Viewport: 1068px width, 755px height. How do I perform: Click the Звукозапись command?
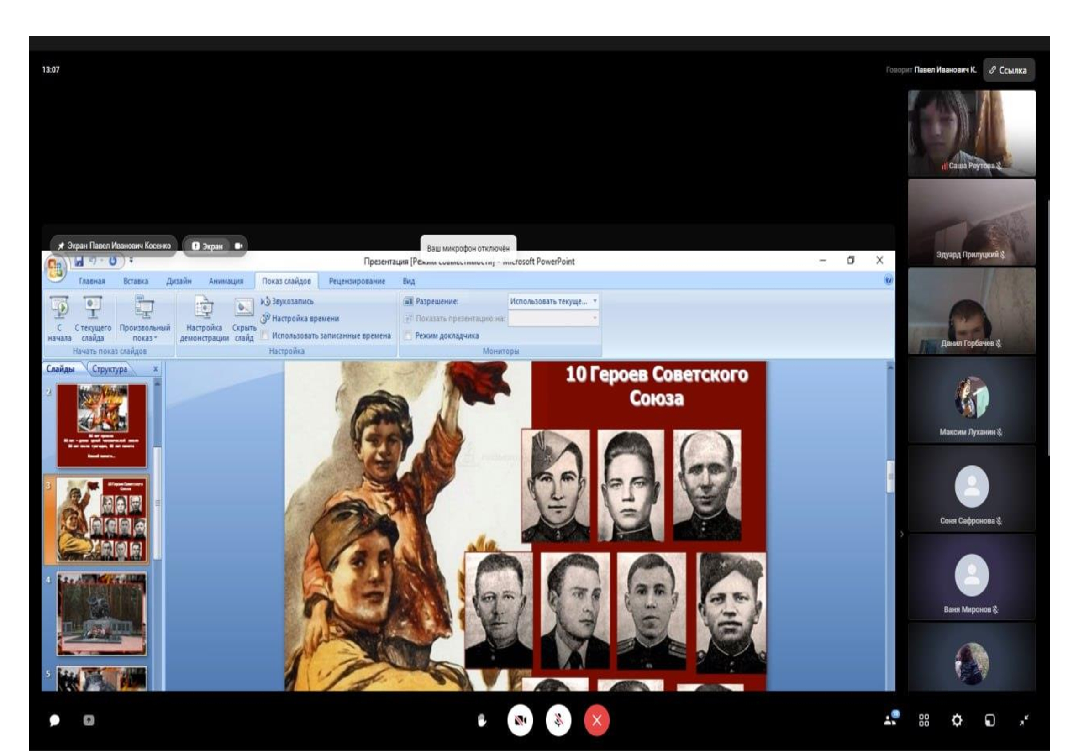click(287, 301)
